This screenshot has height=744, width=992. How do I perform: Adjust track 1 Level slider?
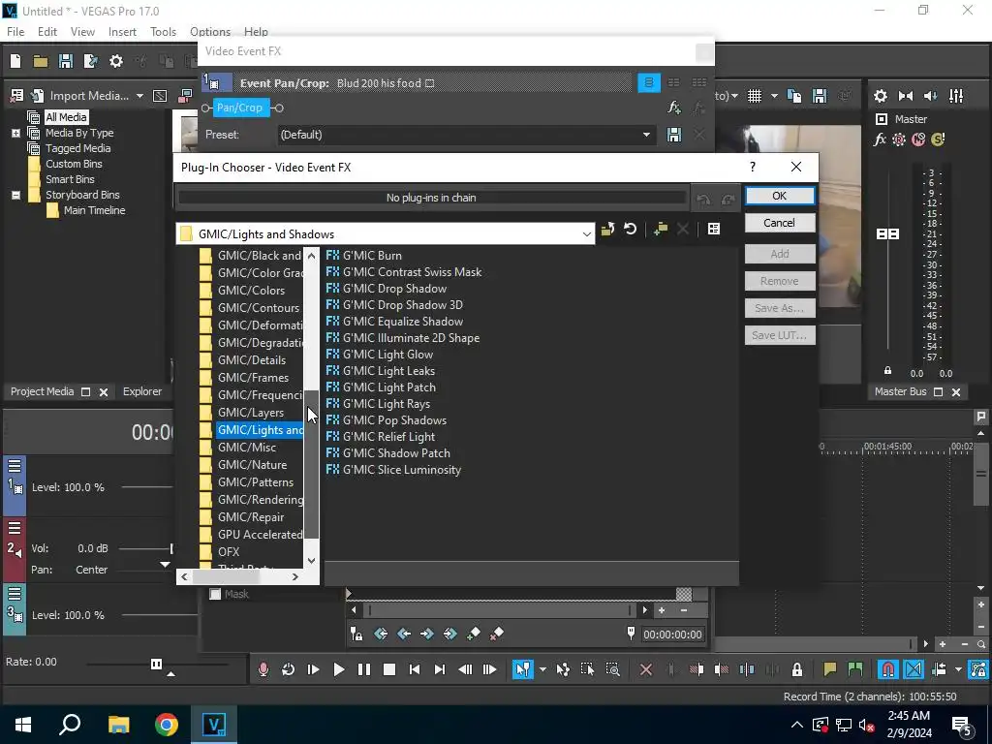(147, 487)
